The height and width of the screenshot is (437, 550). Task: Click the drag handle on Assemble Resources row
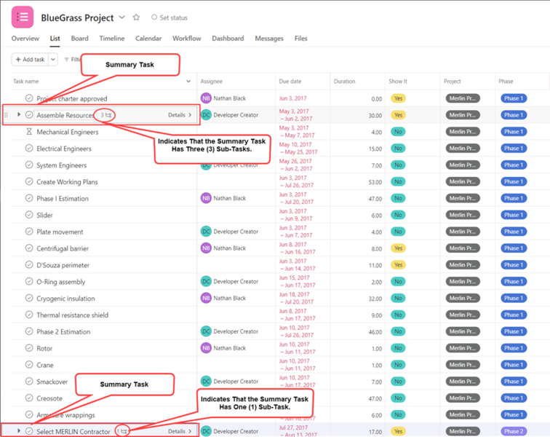(x=6, y=115)
